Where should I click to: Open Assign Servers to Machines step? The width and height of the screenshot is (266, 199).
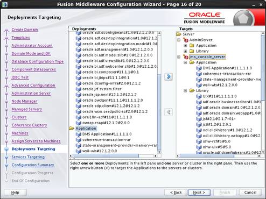click(36, 141)
